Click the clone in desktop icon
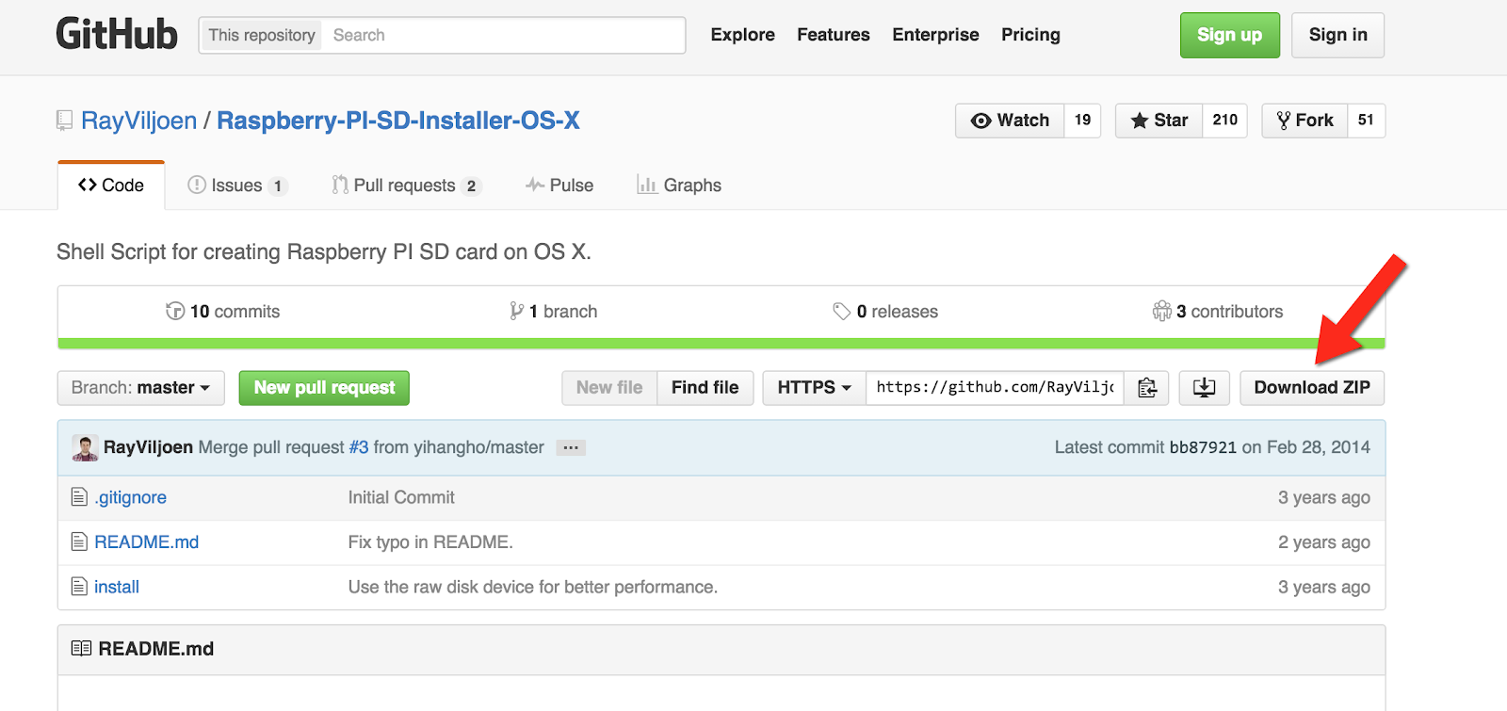The image size is (1507, 711). [1204, 388]
